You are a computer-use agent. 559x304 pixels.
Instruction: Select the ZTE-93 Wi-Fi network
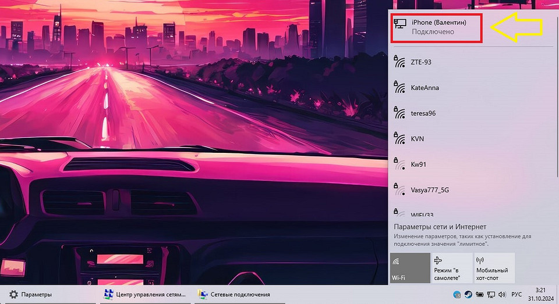point(420,62)
